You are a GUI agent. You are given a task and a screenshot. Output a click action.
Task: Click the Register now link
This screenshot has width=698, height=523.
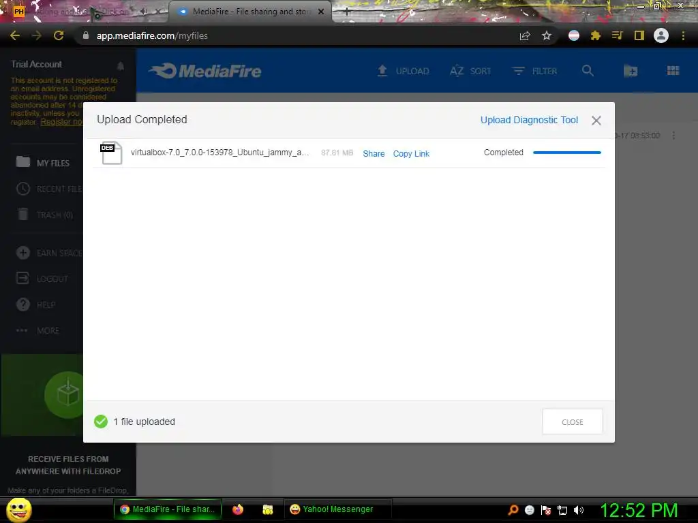[x=62, y=122]
